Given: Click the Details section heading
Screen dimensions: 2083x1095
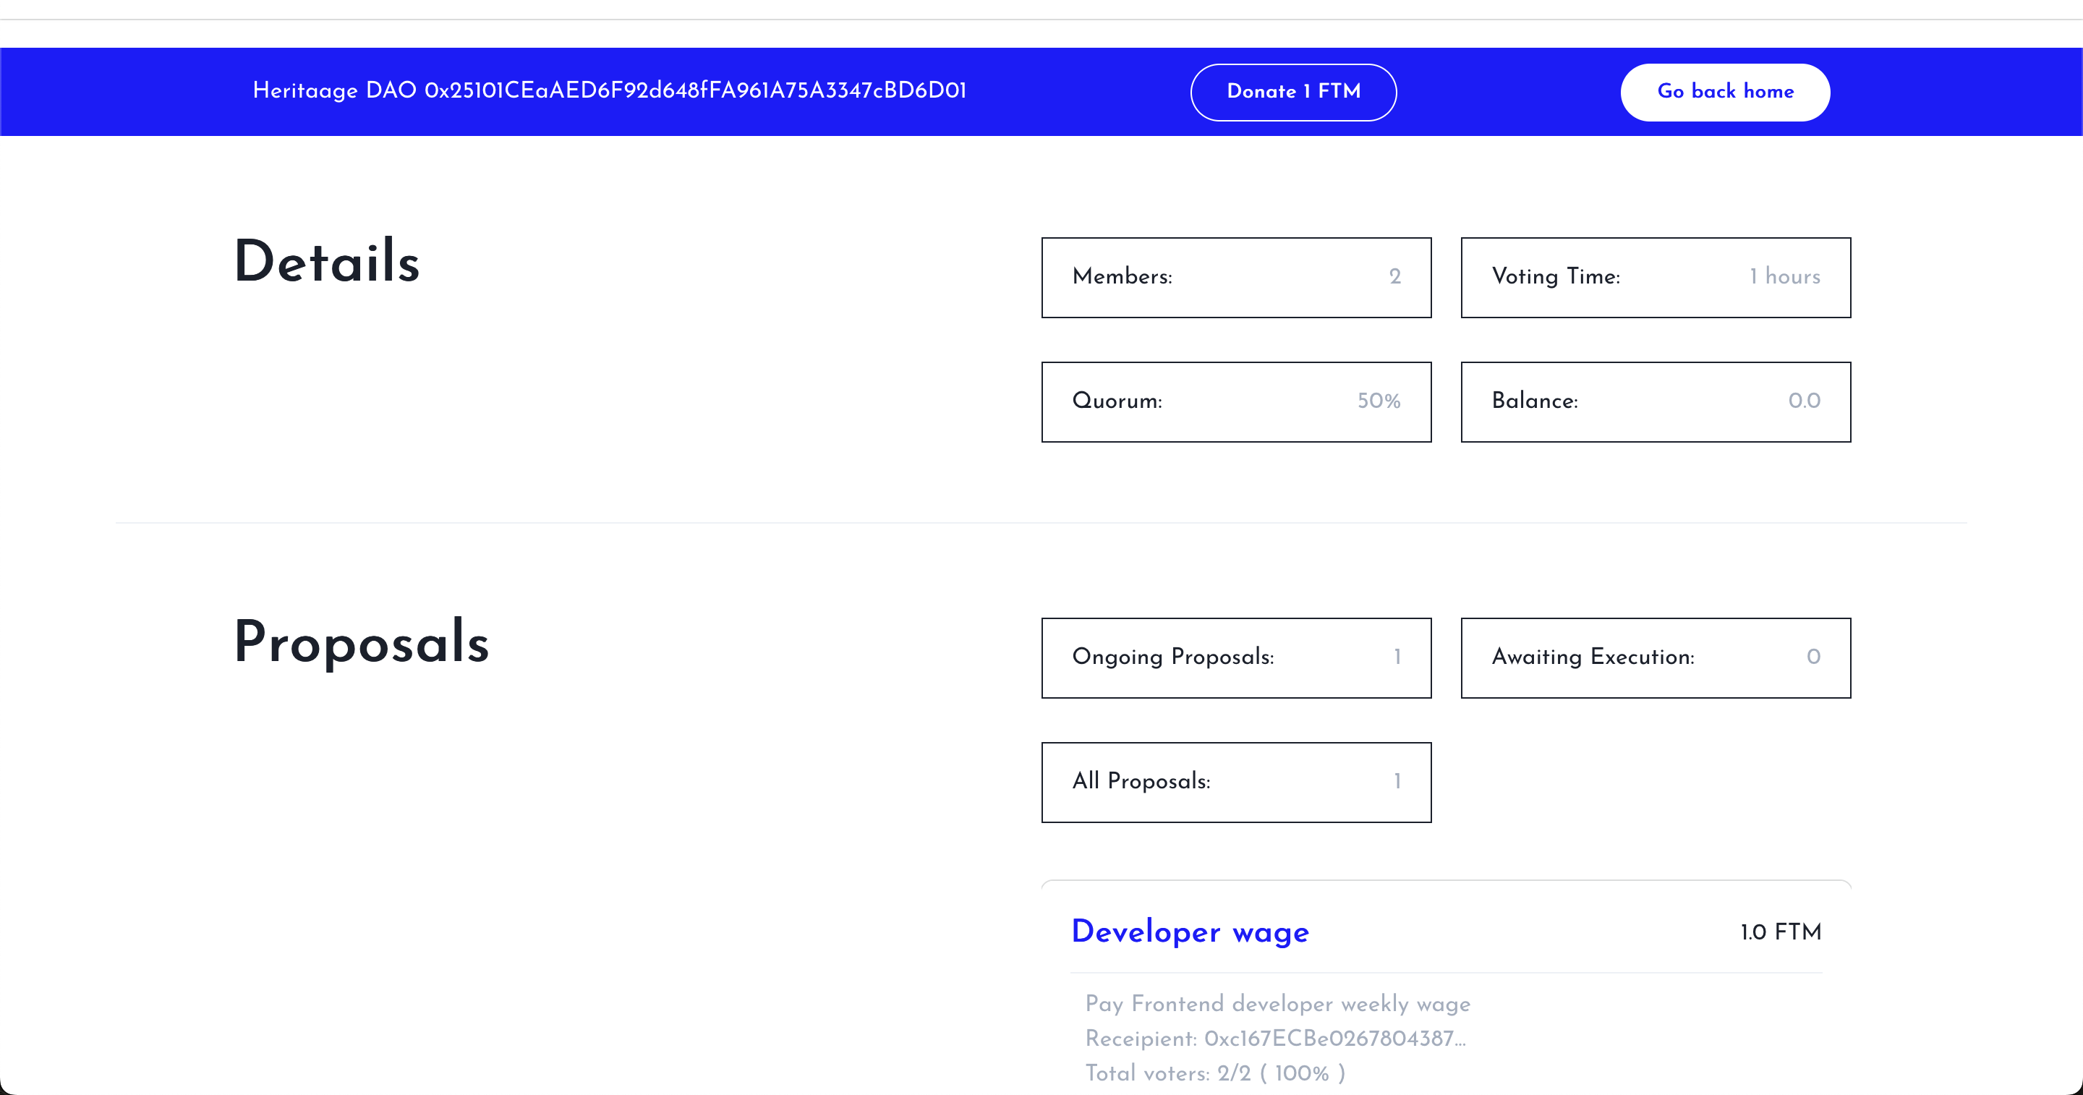Looking at the screenshot, I should 327,262.
